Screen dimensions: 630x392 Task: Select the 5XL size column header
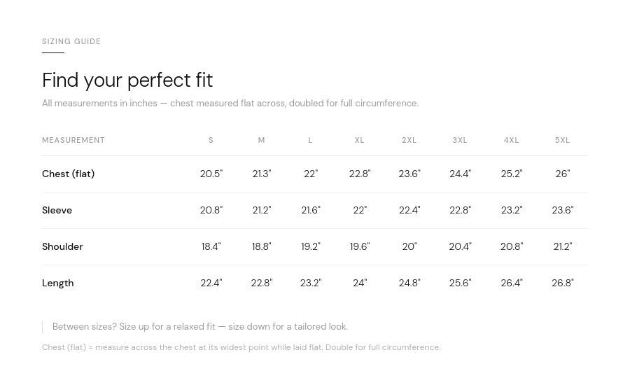pos(563,141)
